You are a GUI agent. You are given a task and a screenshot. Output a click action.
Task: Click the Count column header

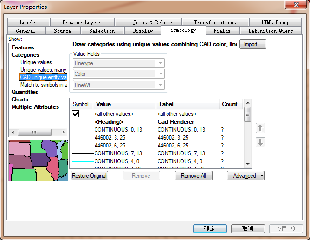(231, 104)
